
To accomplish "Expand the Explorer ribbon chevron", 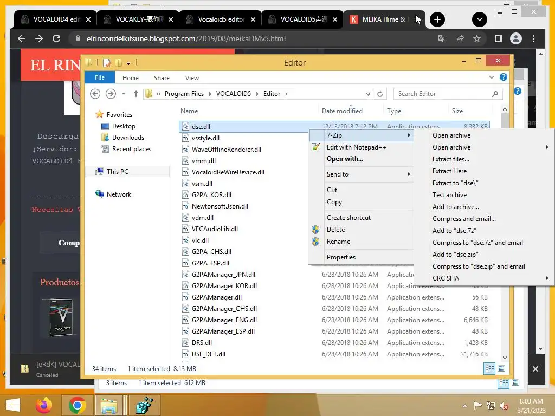I will click(491, 77).
